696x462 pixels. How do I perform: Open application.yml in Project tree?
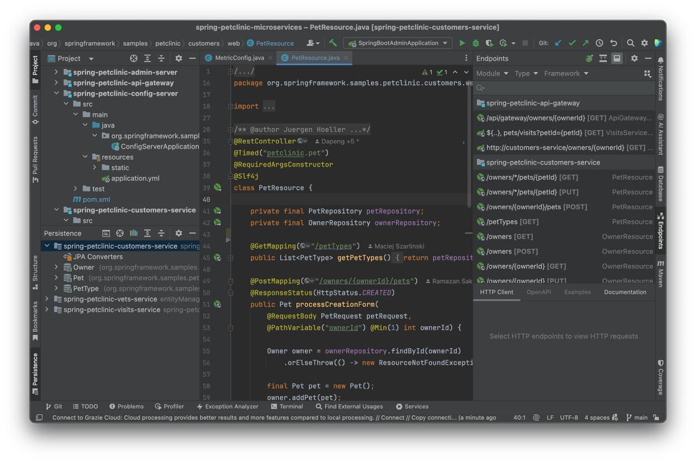click(130, 178)
